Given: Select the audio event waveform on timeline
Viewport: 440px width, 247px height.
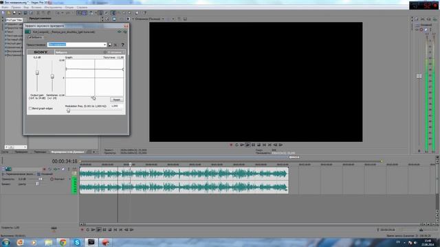Looking at the screenshot, I should pos(184,180).
